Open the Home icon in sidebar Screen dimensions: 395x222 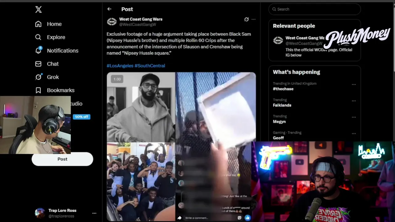[x=38, y=24]
